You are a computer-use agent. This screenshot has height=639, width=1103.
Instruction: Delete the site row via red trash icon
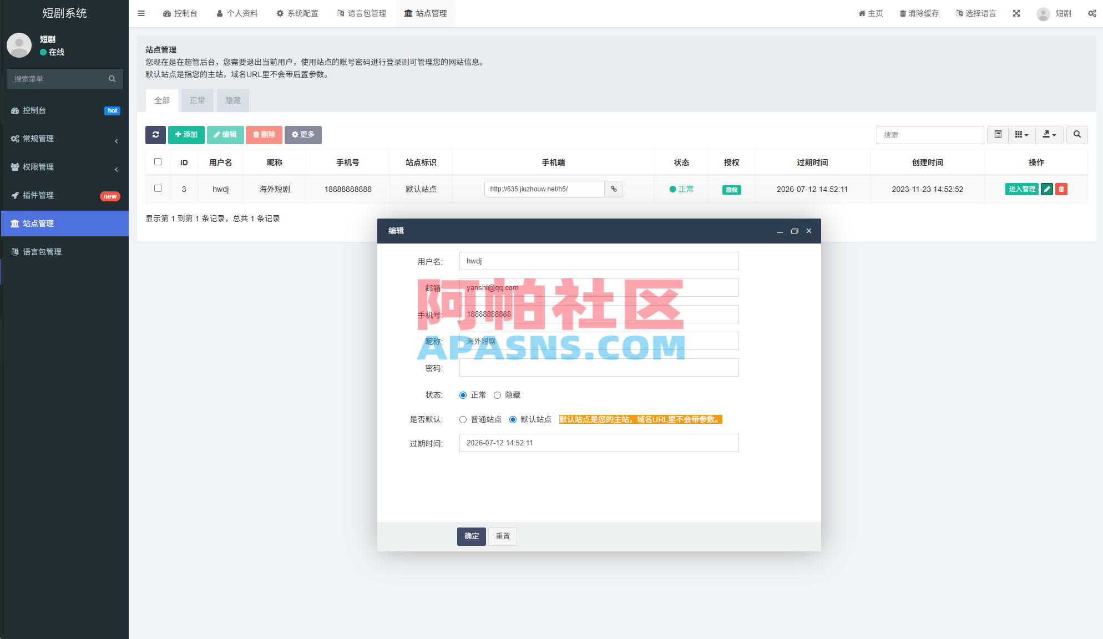tap(1061, 189)
